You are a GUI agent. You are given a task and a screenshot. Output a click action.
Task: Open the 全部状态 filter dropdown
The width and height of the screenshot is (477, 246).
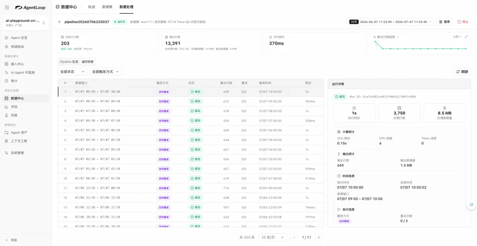[72, 72]
